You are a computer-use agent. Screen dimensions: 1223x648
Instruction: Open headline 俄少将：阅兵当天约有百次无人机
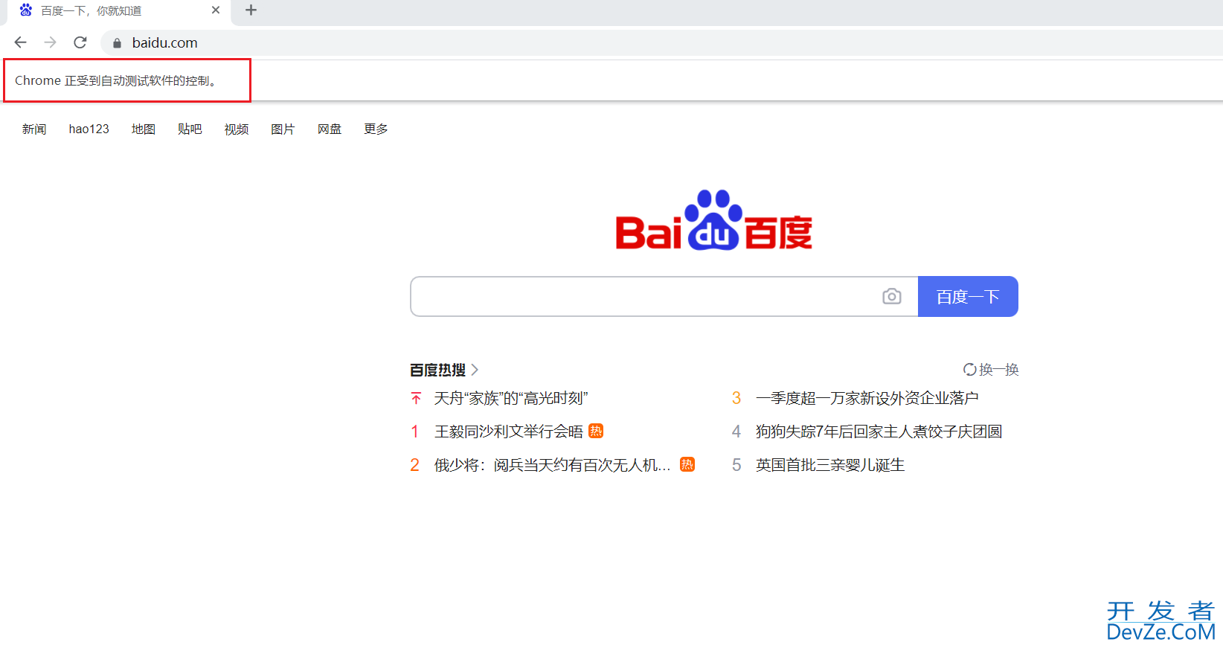tap(553, 465)
